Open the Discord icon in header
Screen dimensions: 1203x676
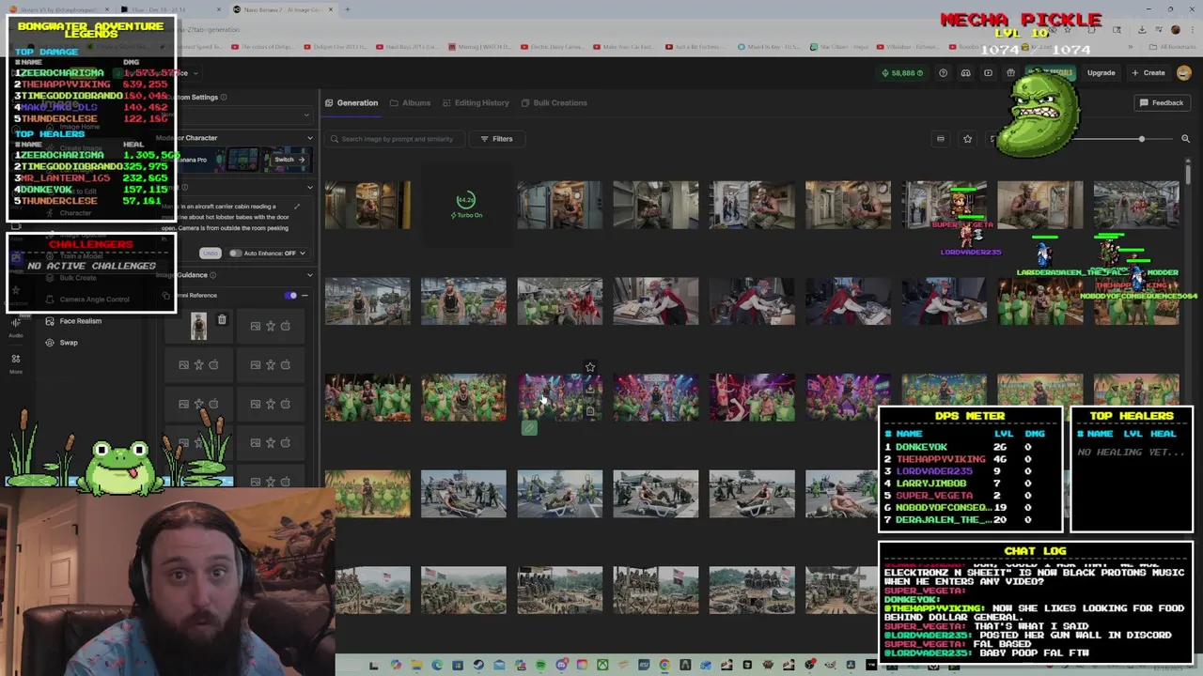[x=965, y=73]
